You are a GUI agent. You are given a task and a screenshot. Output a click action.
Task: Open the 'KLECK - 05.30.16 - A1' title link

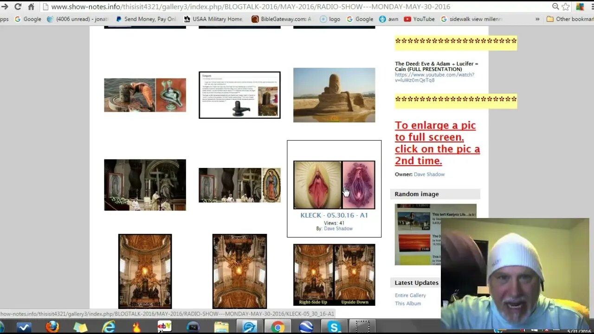(334, 215)
